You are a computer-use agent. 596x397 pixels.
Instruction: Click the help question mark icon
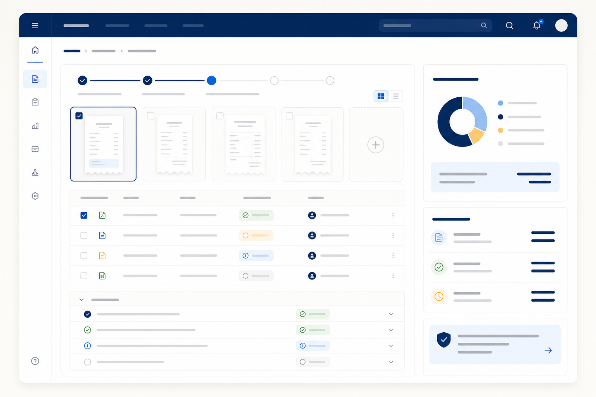pyautogui.click(x=35, y=361)
